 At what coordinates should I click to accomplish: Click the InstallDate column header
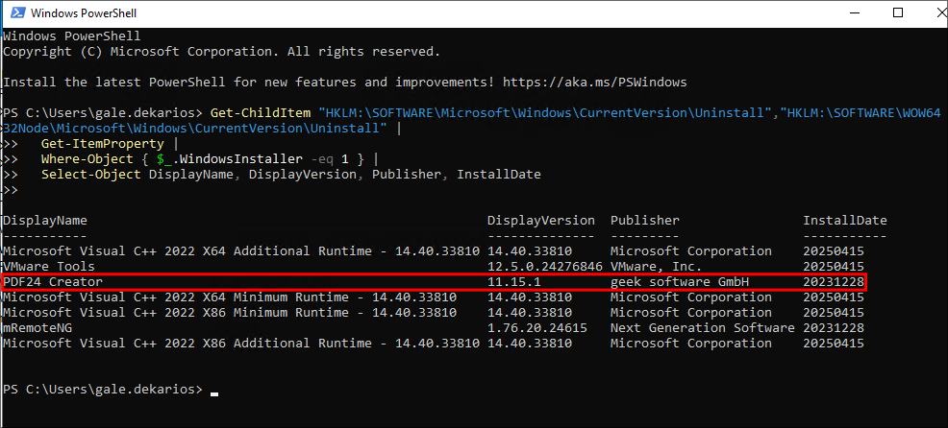[844, 221]
